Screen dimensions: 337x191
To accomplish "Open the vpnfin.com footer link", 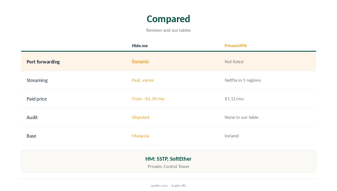I will 159,185.
